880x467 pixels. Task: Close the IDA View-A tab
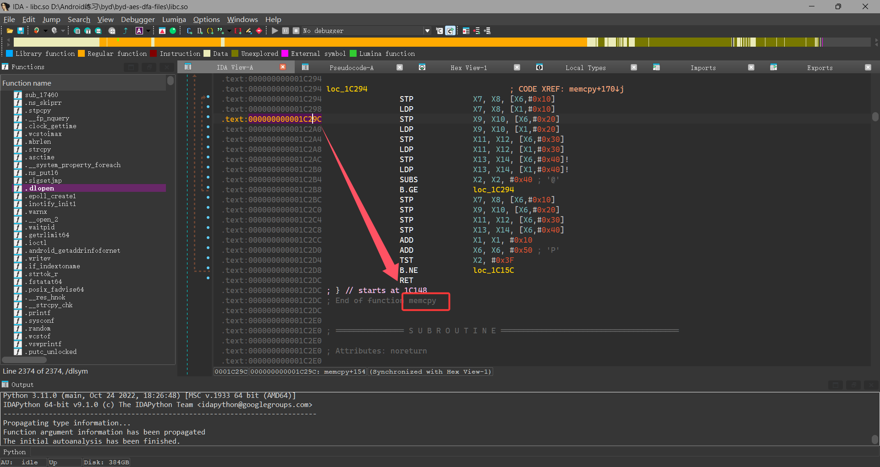pyautogui.click(x=283, y=67)
